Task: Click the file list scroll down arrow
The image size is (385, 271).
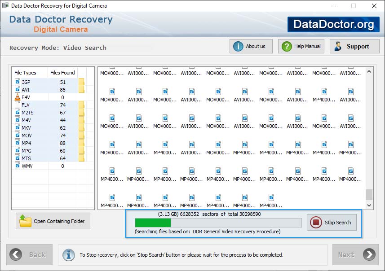Action: [369, 205]
